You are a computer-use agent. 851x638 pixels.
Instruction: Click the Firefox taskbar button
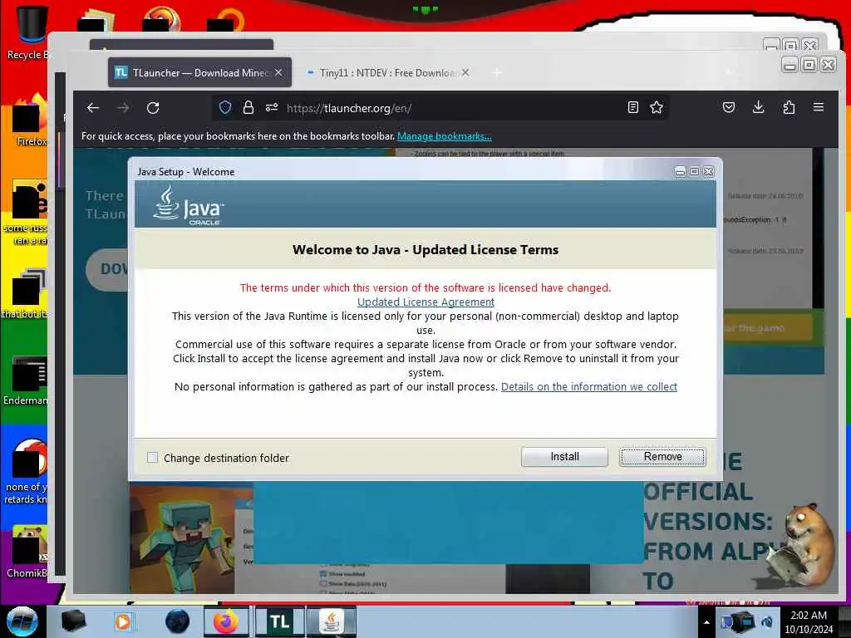[x=226, y=621]
